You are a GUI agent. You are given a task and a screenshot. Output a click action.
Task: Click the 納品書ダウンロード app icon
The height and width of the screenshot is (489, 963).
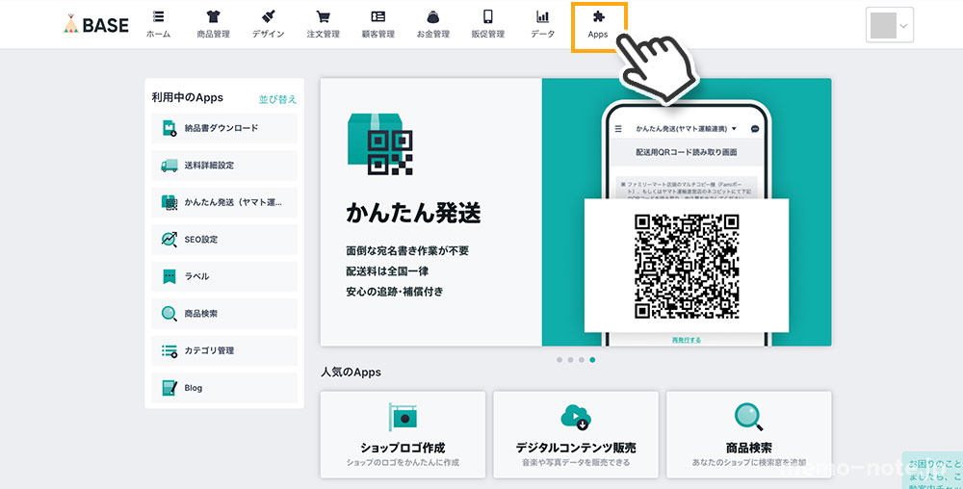(x=169, y=128)
